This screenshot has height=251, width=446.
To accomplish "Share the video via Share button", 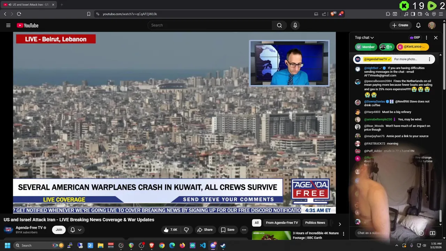I will (x=205, y=230).
